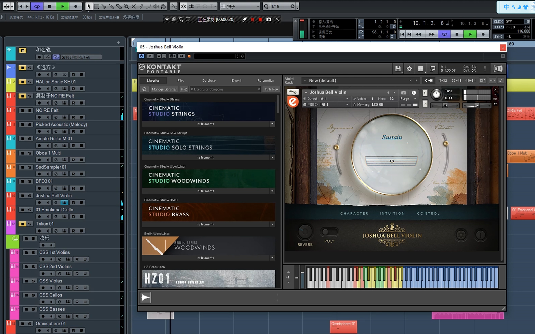Open the Database tab
This screenshot has height=334, width=535.
[209, 81]
